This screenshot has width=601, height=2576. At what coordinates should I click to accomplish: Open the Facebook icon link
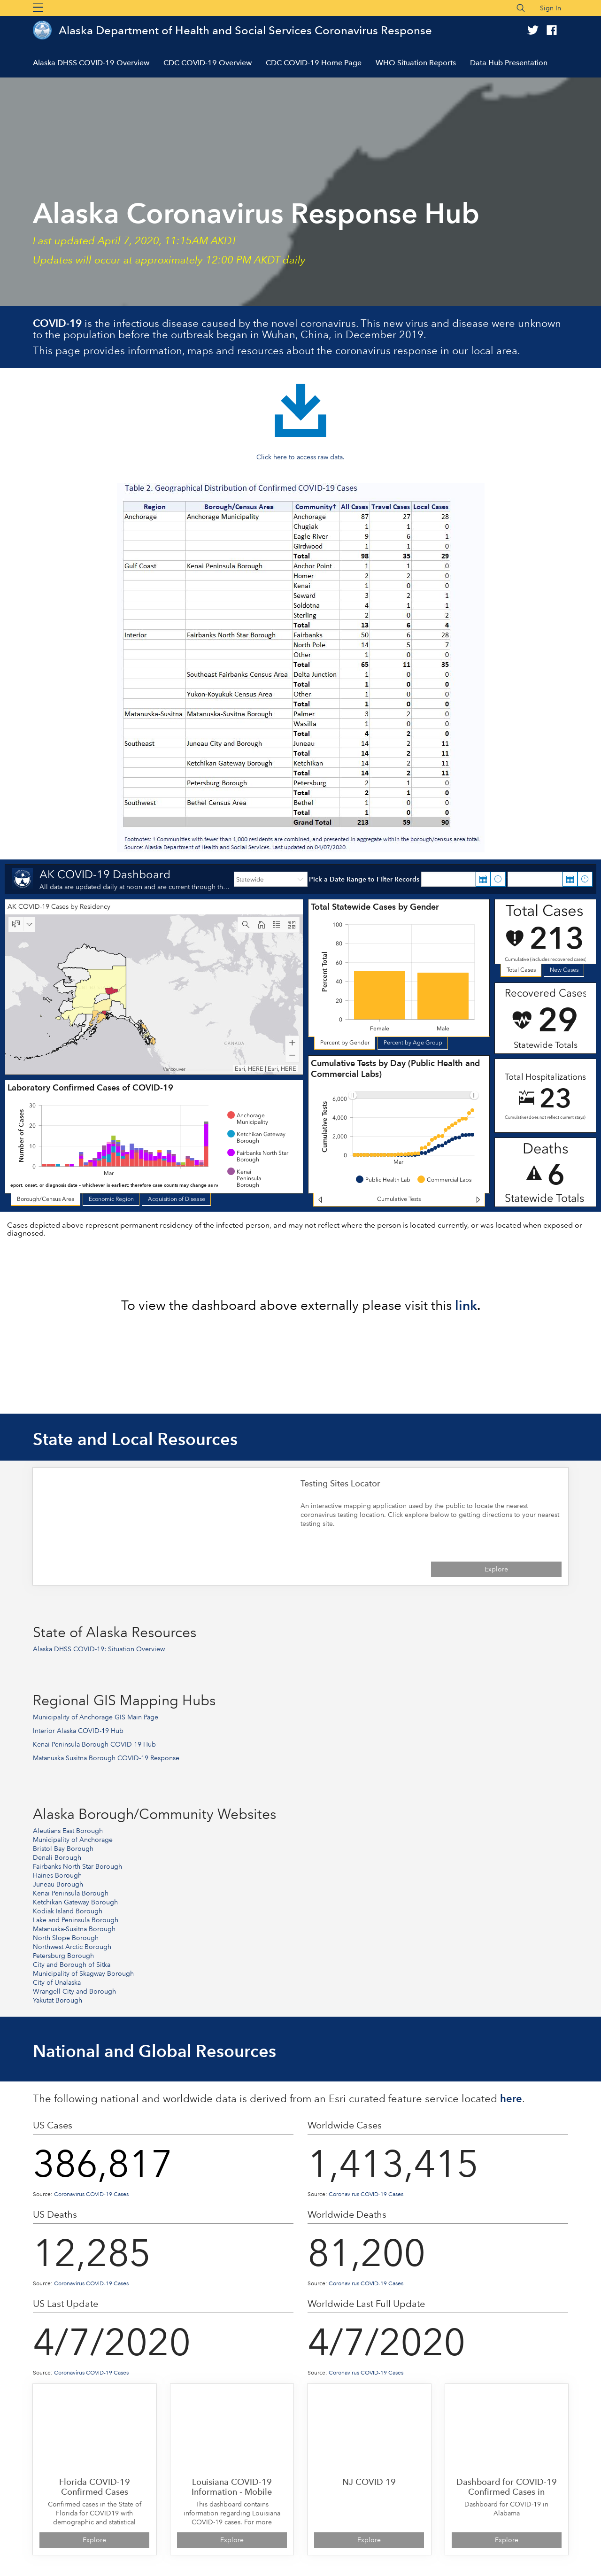click(x=552, y=30)
